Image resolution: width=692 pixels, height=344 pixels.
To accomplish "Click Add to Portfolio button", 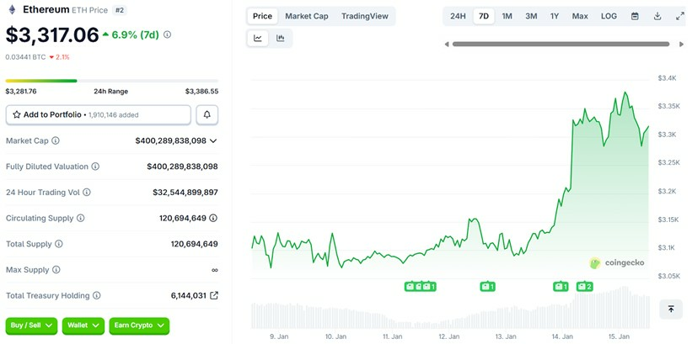I will pos(98,114).
